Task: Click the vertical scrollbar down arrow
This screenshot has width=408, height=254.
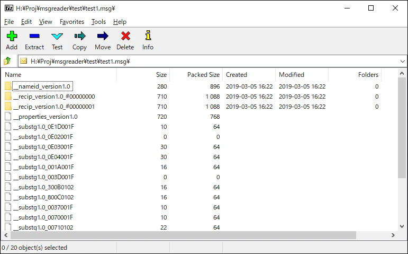Action: (x=402, y=226)
